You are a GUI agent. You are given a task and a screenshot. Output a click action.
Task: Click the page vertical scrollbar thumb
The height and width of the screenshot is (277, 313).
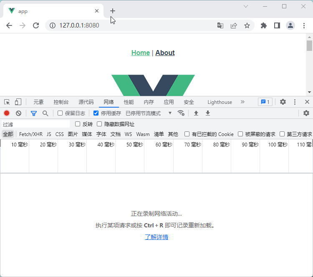click(x=309, y=46)
